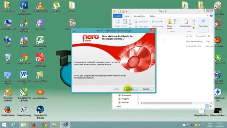The height and width of the screenshot is (128, 227).
Task: Expand the address bar history dropdown
Action: point(187,36)
